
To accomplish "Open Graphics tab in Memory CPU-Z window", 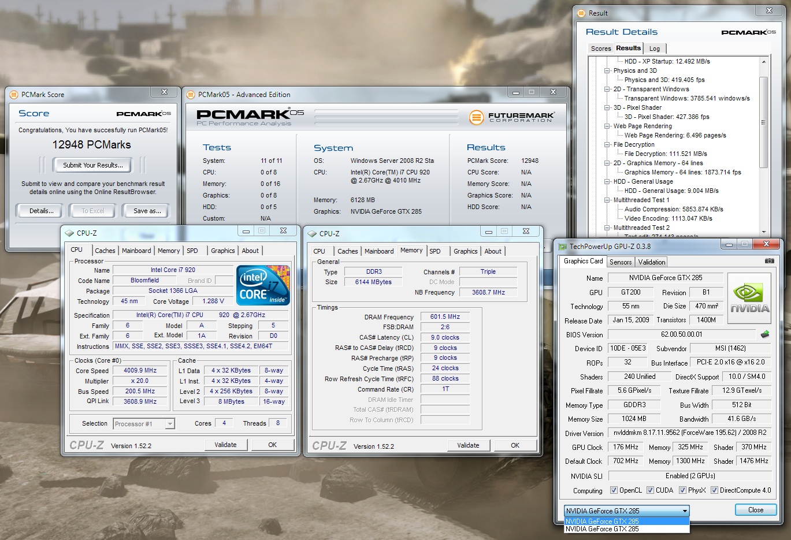I will tap(466, 251).
